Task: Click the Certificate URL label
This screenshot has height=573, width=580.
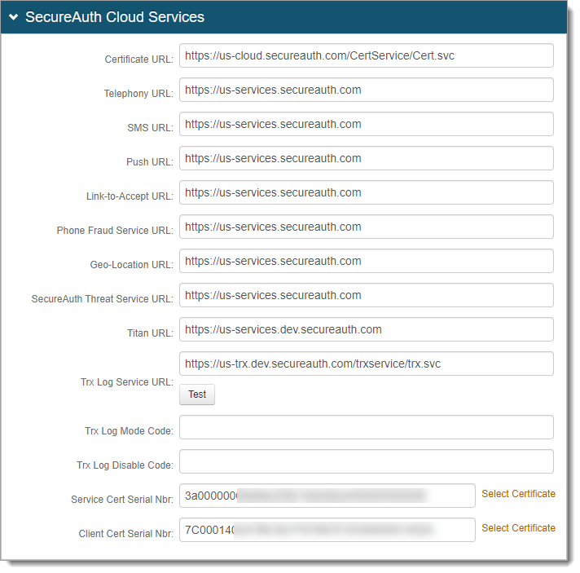Action: coord(138,60)
